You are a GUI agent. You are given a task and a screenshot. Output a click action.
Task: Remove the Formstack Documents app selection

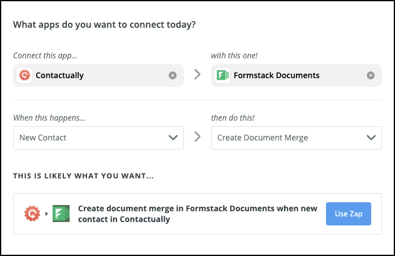tap(371, 75)
